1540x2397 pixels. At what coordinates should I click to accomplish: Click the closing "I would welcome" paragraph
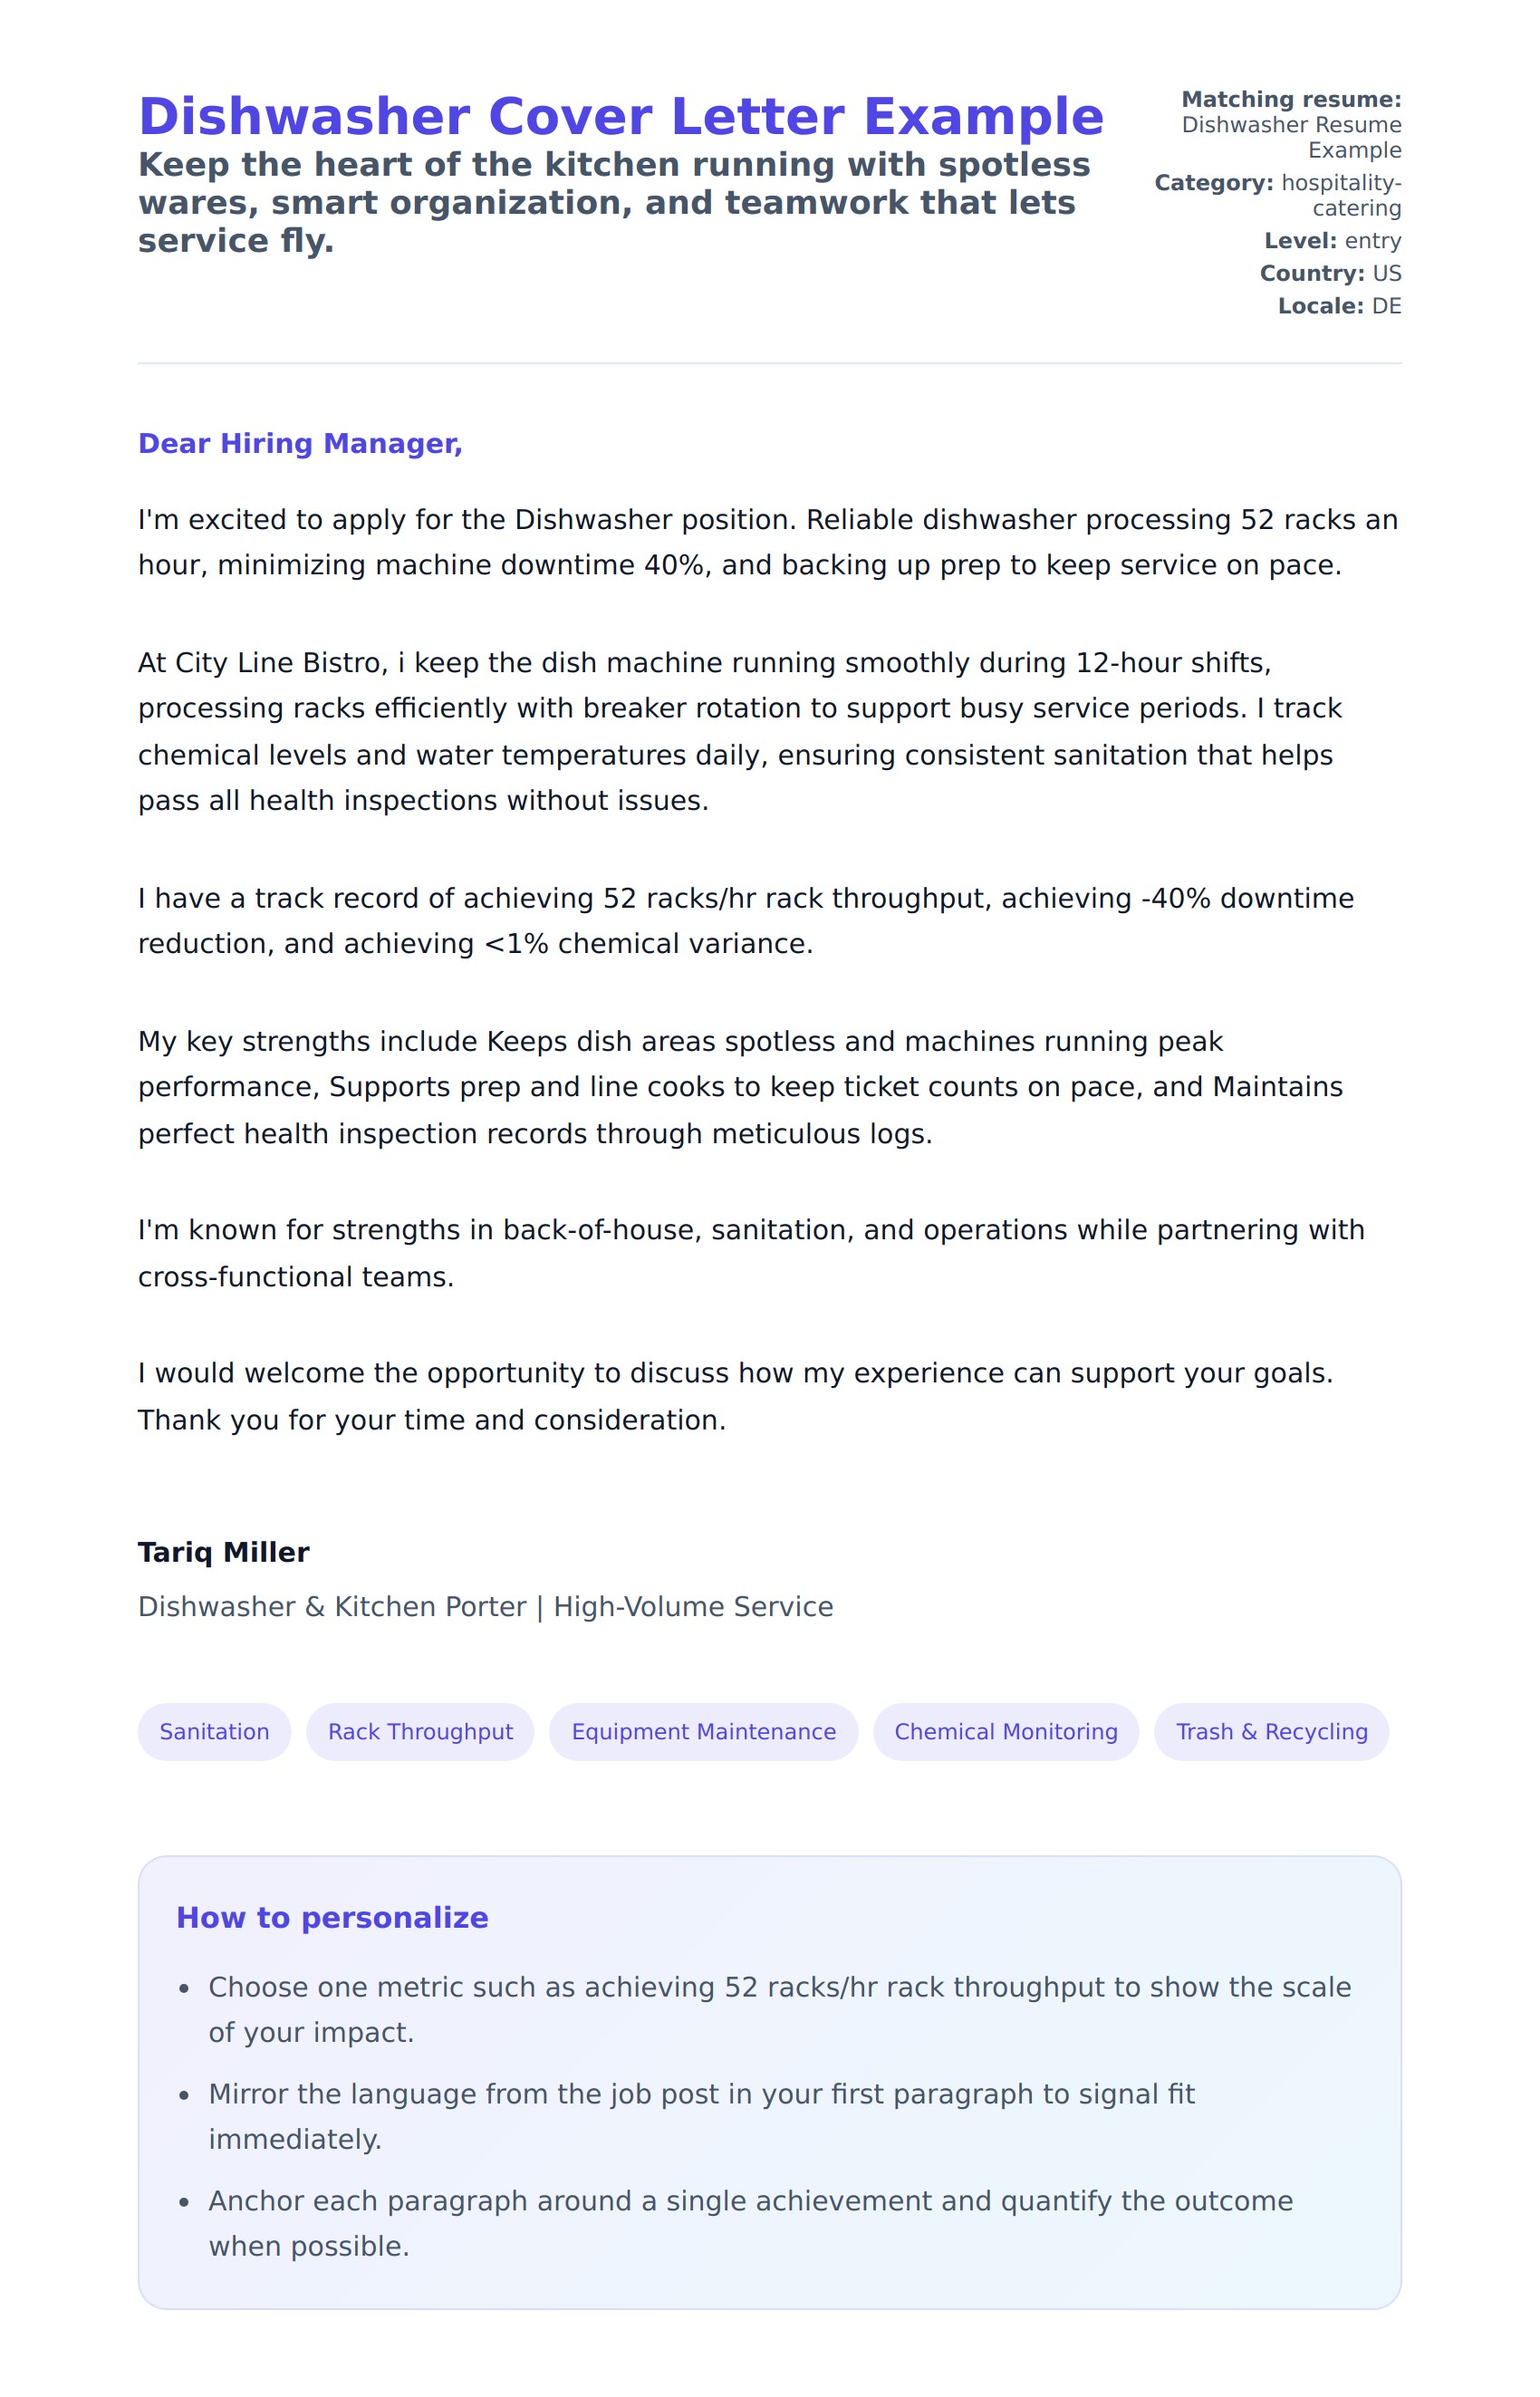coord(735,1396)
